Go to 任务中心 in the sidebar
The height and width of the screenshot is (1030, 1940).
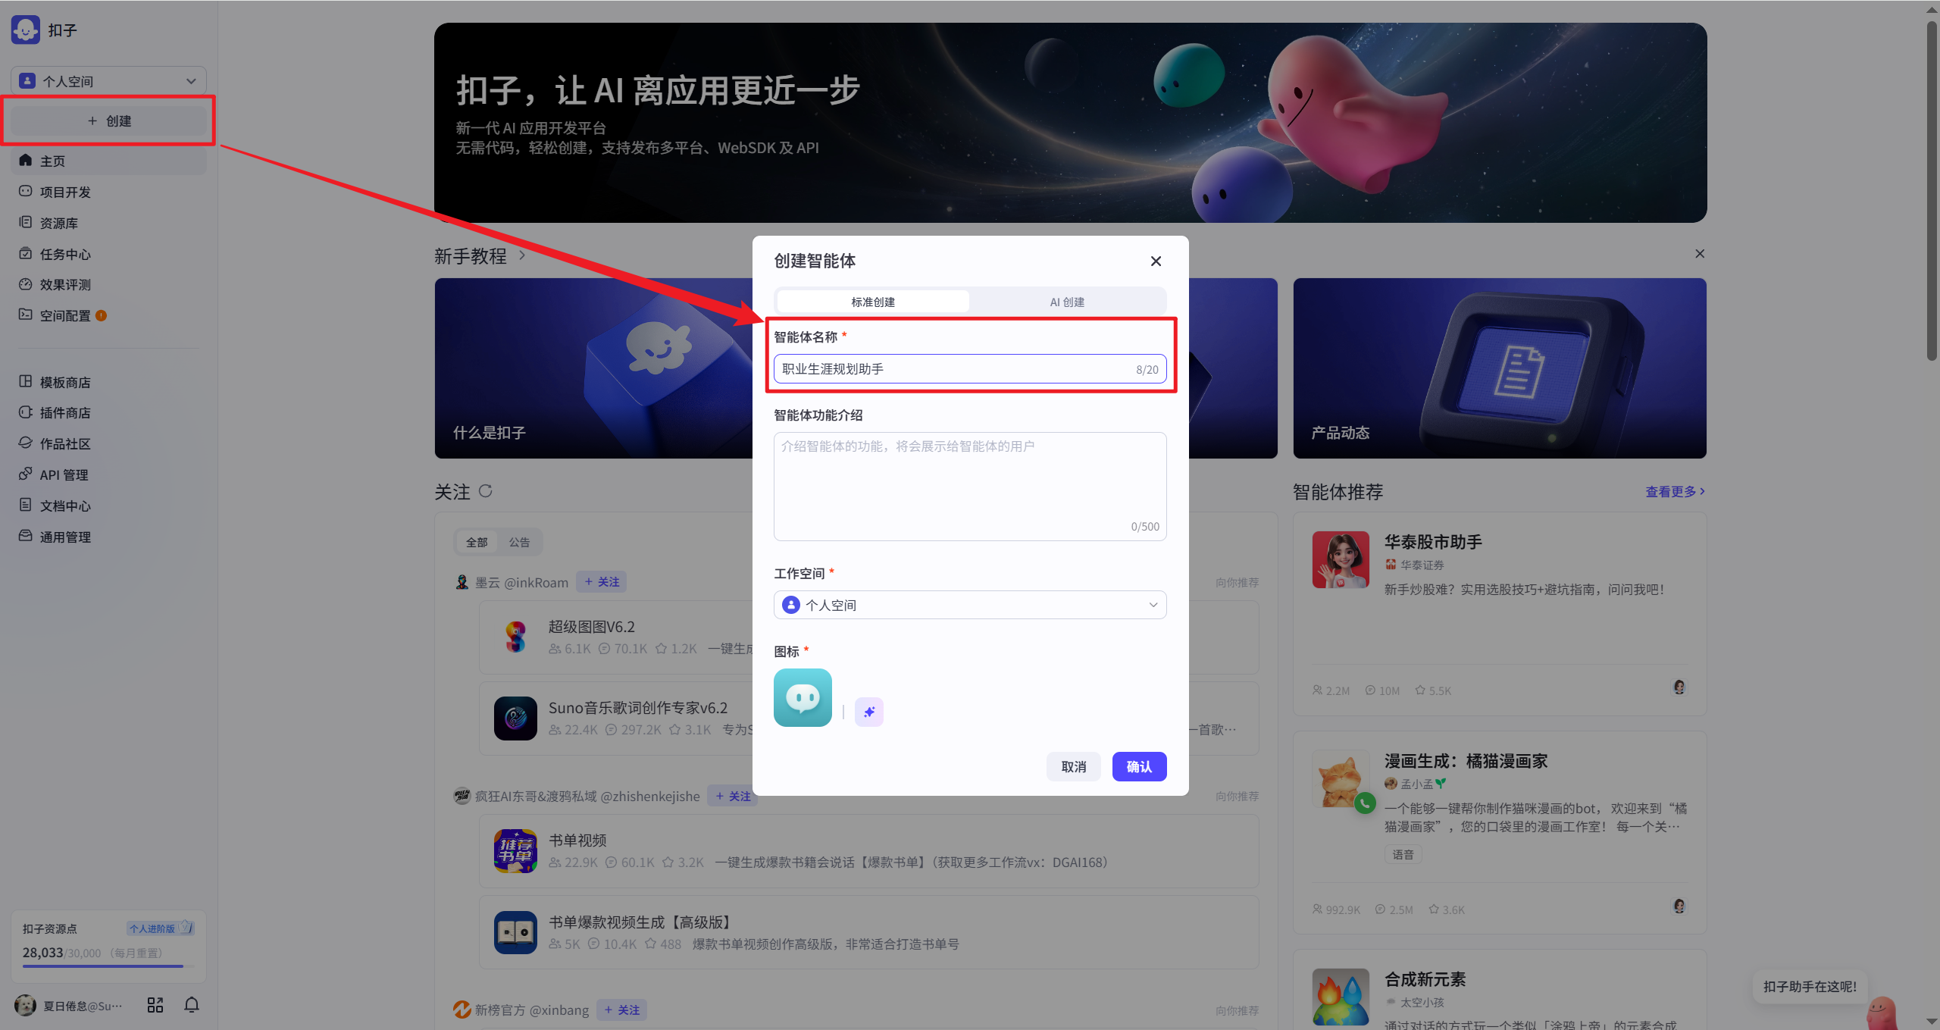point(64,254)
